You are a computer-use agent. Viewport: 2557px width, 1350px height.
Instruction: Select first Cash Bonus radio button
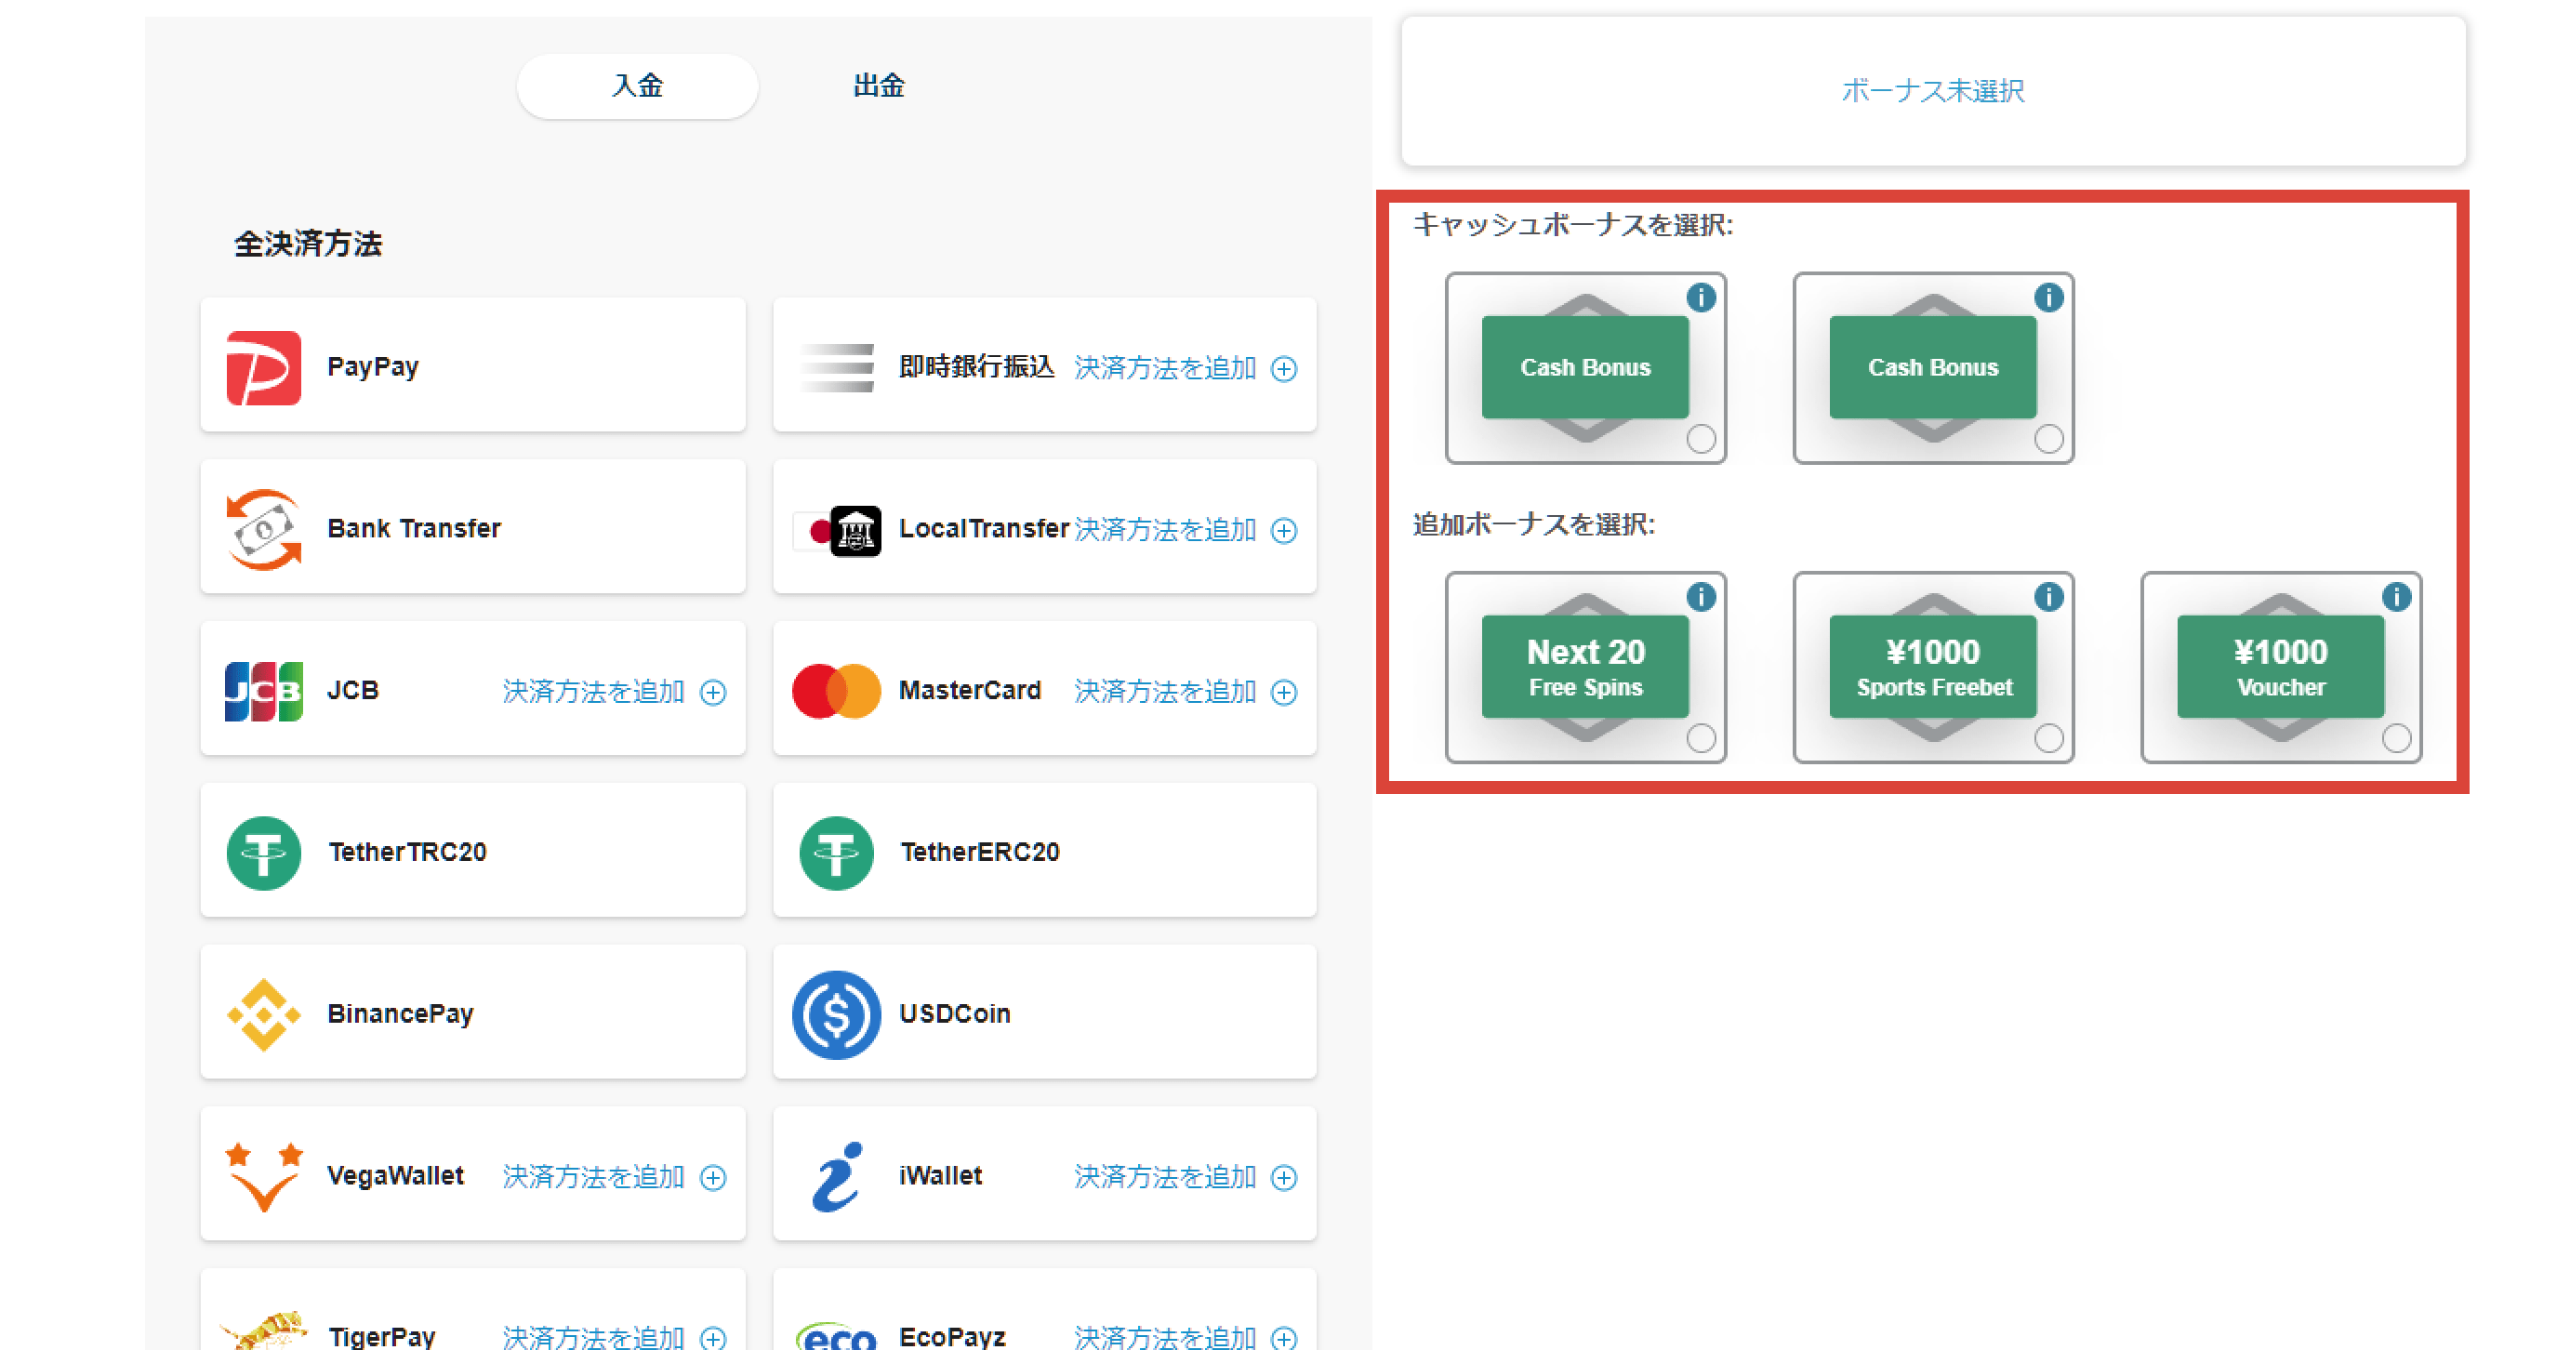pos(1701,439)
